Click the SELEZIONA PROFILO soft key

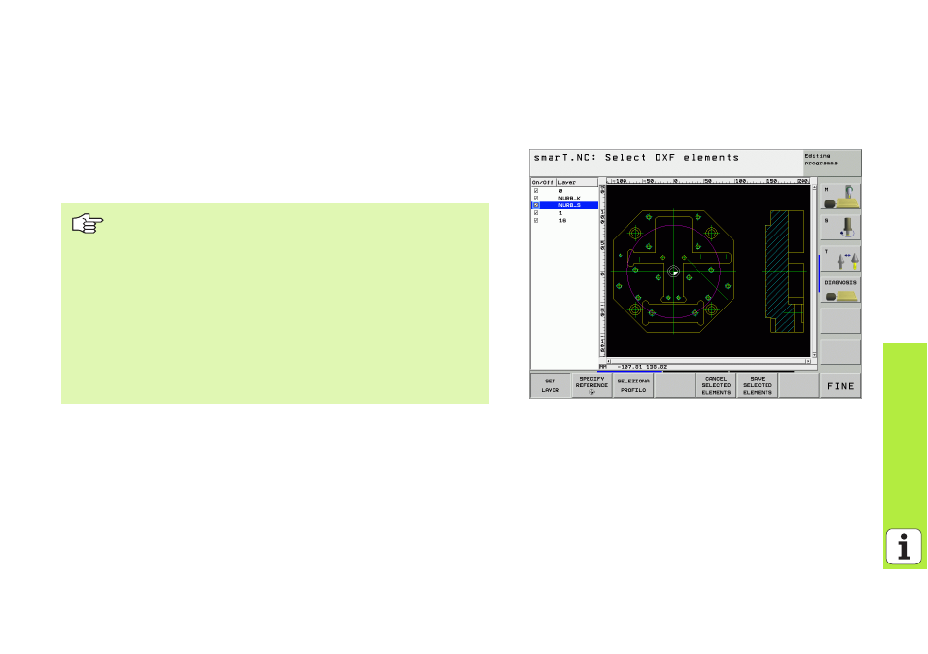click(x=633, y=386)
